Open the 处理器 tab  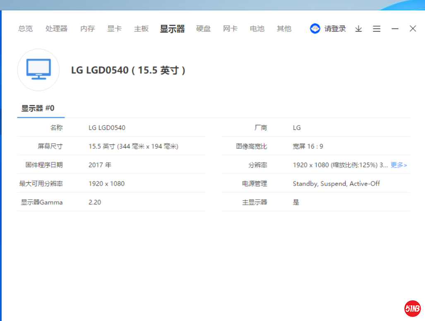pyautogui.click(x=56, y=29)
